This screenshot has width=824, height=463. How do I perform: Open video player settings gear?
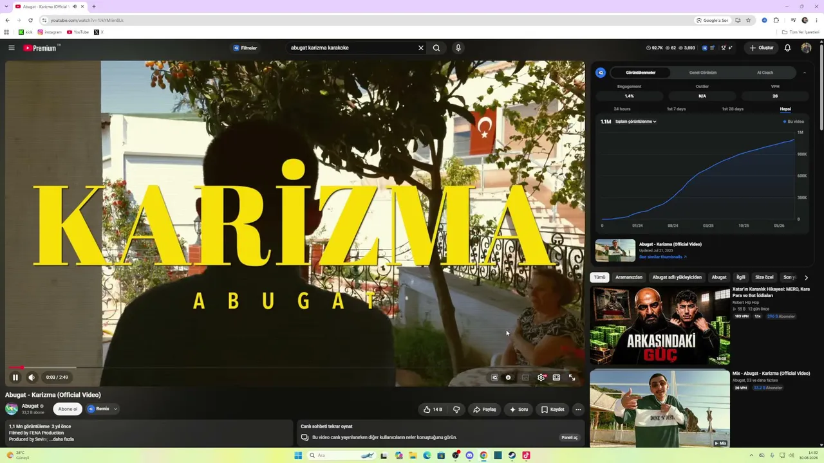[541, 377]
